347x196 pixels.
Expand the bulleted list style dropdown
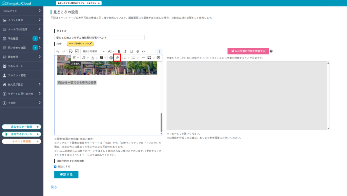(126, 58)
